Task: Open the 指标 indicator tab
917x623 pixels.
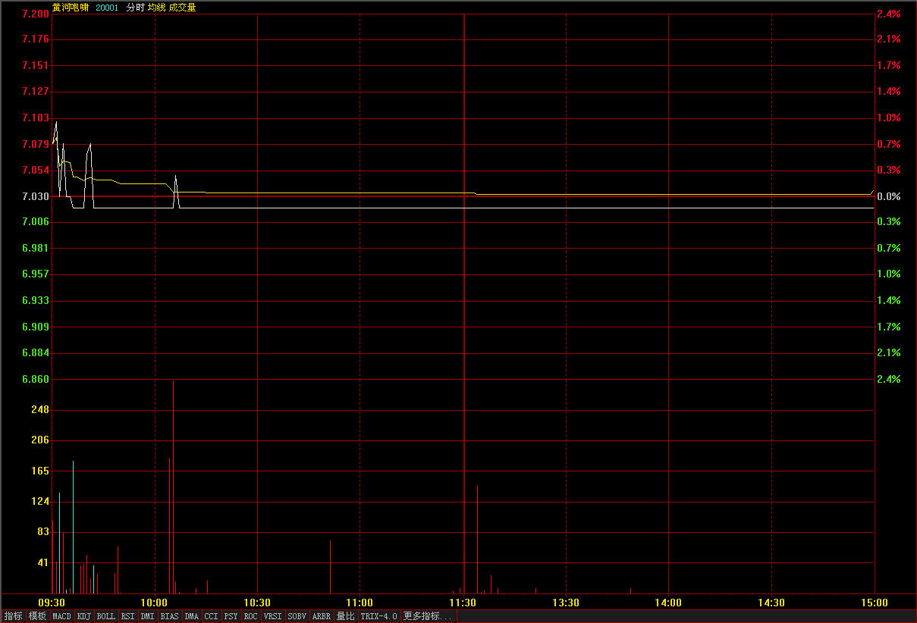Action: (x=13, y=616)
